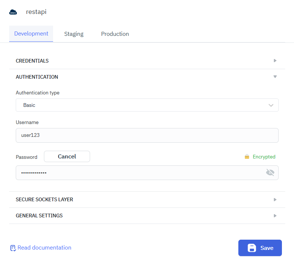The height and width of the screenshot is (266, 294).
Task: Open the Read documentation link
Action: click(x=44, y=248)
